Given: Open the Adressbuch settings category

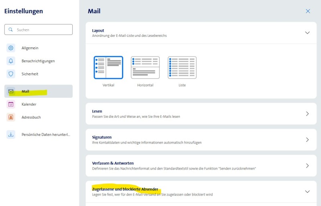Looking at the screenshot, I should pos(39,117).
